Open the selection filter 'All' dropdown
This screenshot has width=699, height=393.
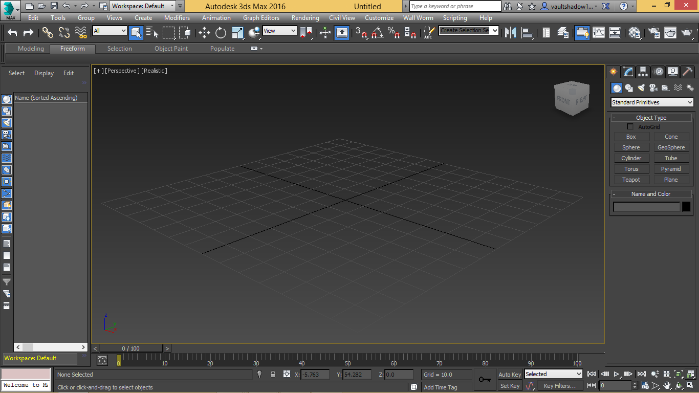coord(110,31)
